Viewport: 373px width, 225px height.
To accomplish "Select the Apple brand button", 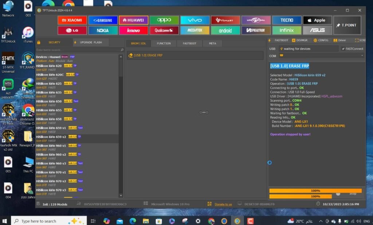I will pos(317,20).
